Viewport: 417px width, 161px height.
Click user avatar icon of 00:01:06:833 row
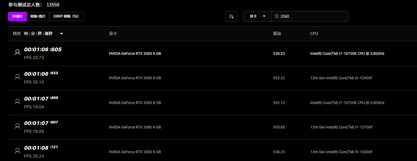(x=18, y=77)
